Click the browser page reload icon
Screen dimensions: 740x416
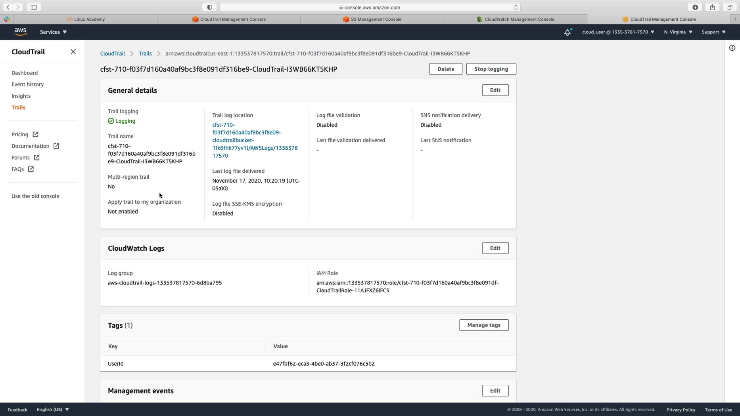(x=516, y=7)
